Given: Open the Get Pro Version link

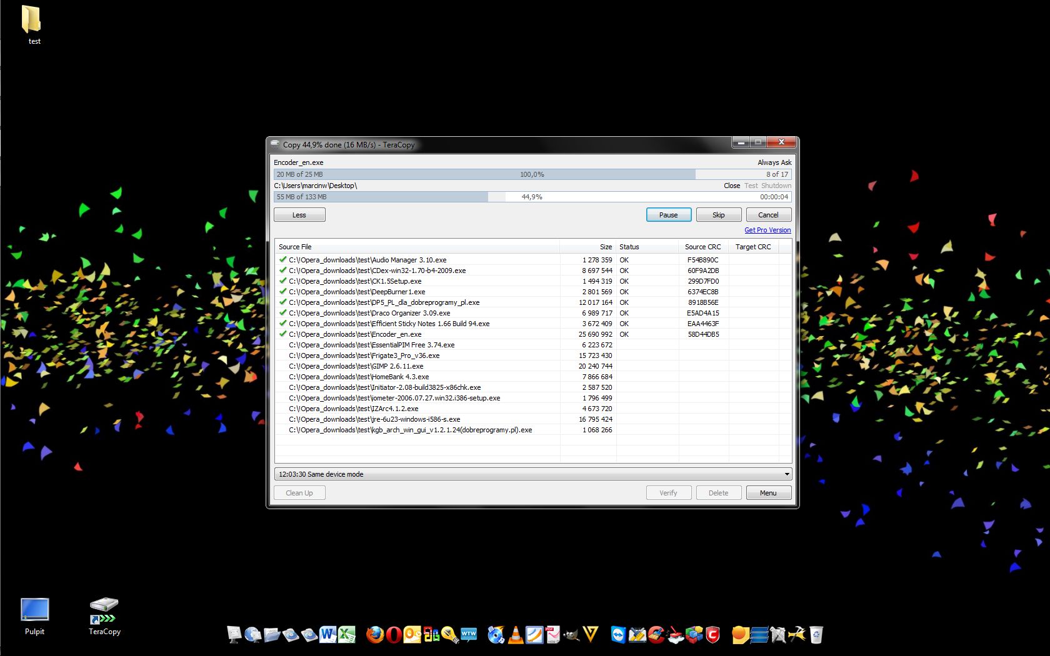Looking at the screenshot, I should tap(767, 230).
